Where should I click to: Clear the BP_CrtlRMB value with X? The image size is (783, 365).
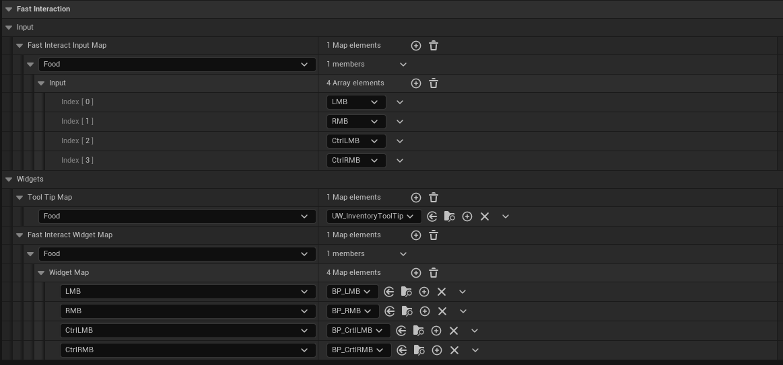(454, 350)
